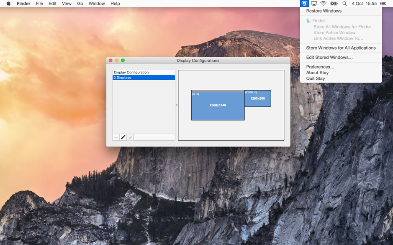Image resolution: width=393 pixels, height=245 pixels.
Task: Select Restore Windows from Stay menu
Action: (324, 11)
